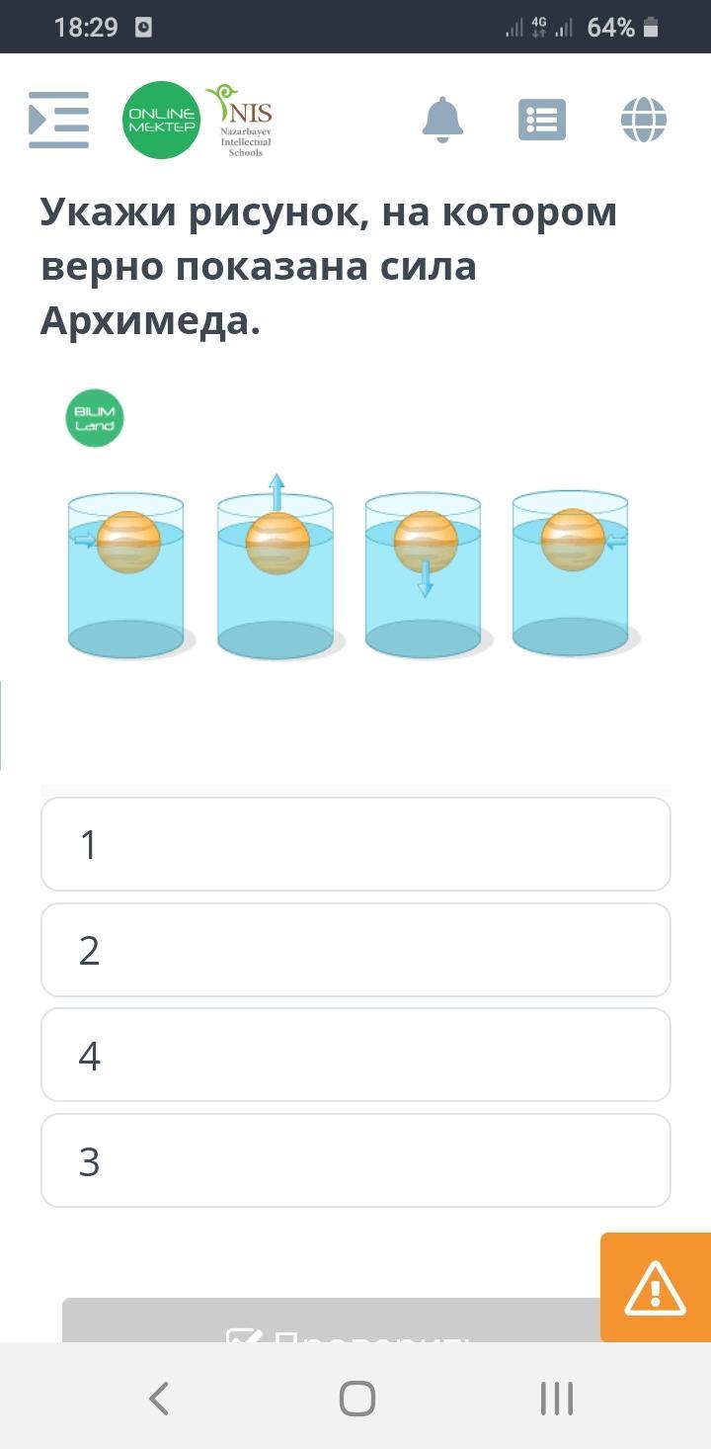Screen dimensions: 711x1449
Task: Select answer option 2
Action: click(355, 950)
